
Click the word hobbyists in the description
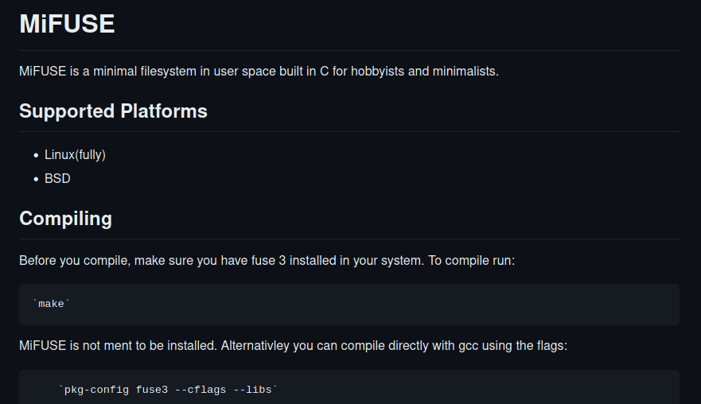[x=377, y=71]
